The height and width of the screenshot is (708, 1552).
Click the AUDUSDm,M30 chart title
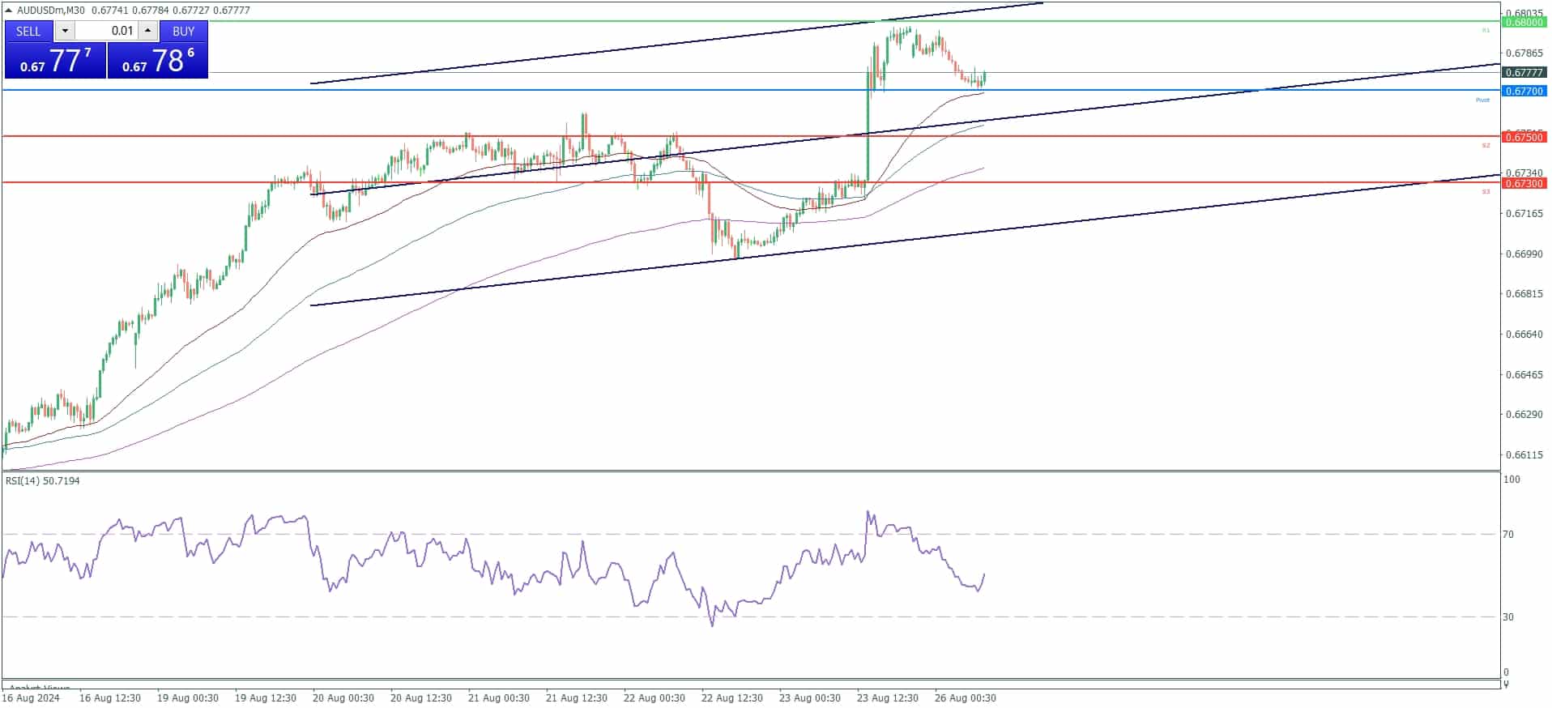click(52, 10)
